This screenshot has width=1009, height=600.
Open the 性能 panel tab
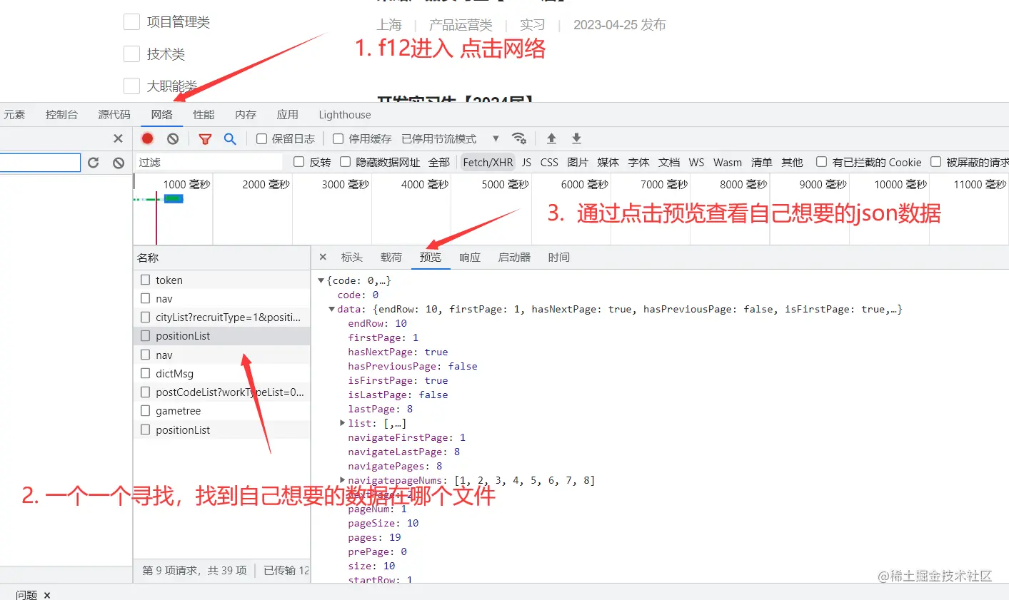coord(204,114)
